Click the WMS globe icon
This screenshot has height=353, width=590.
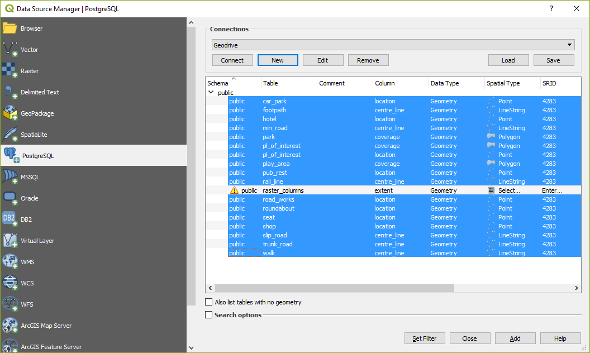(x=10, y=261)
